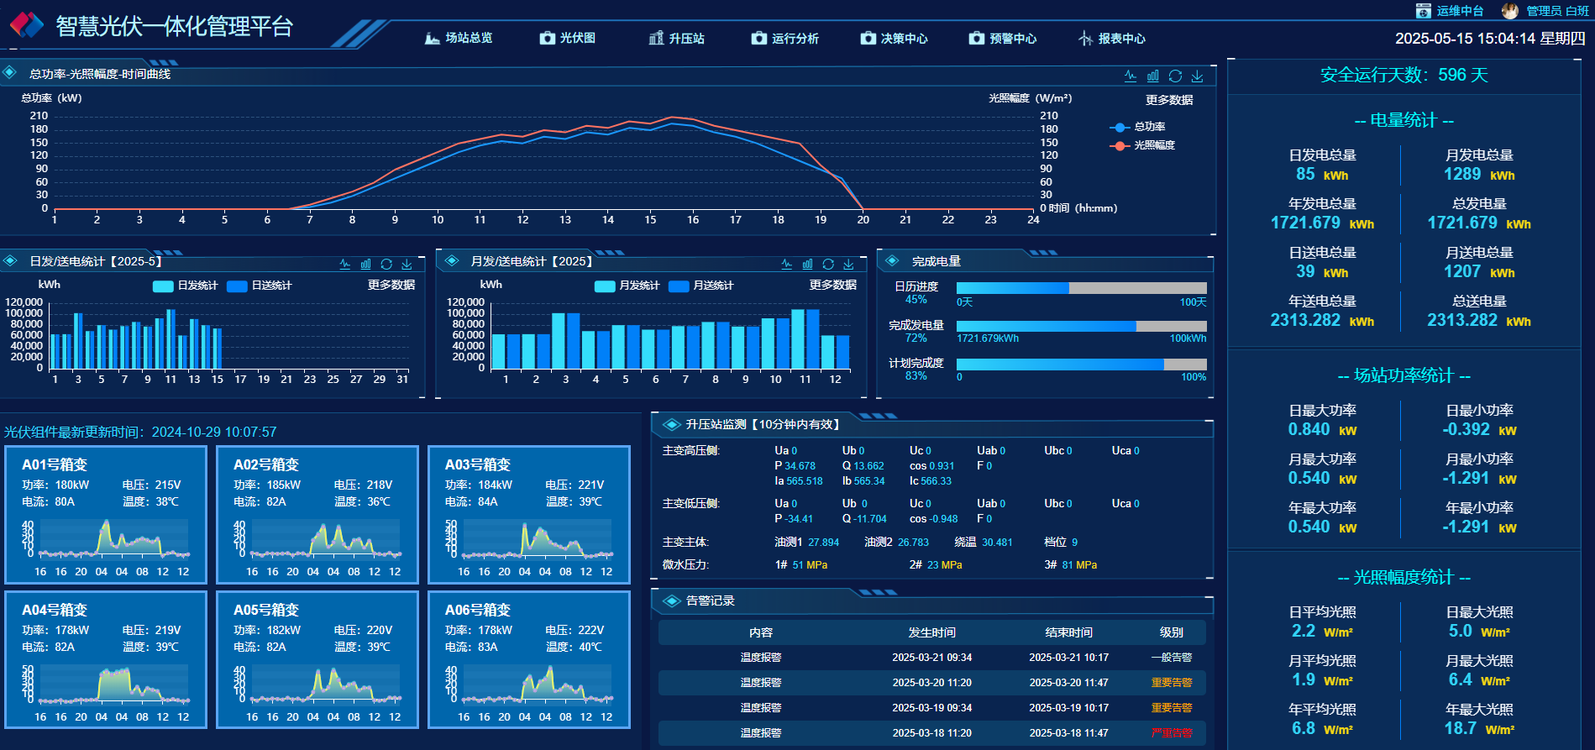This screenshot has width=1595, height=750.
Task: Open the 预警中心 navigation tab
Action: [1003, 38]
